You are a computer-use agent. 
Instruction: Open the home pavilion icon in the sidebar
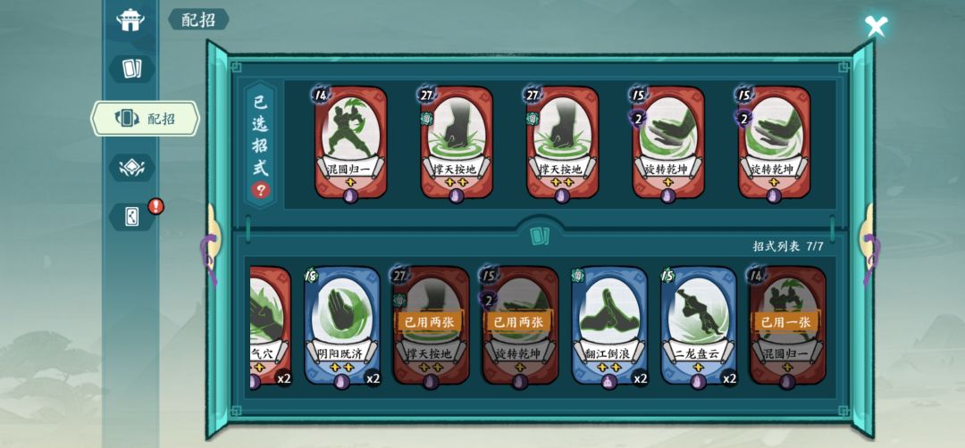(x=130, y=21)
